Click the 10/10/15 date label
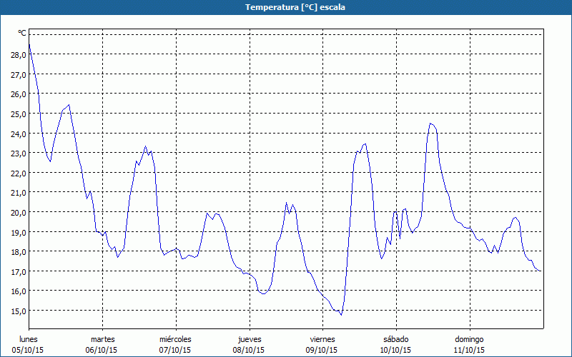This screenshot has height=357, width=572. click(395, 350)
